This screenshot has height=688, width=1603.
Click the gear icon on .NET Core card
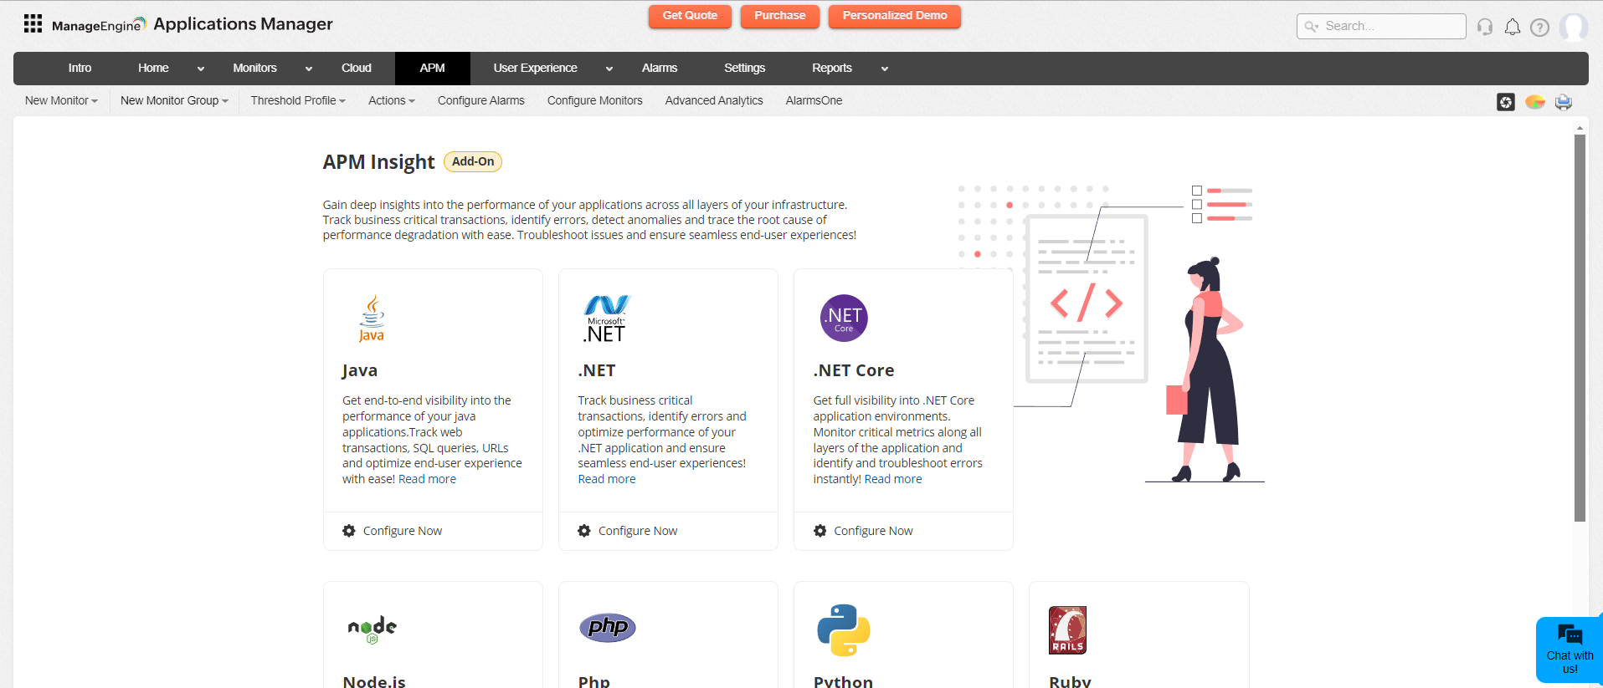pyautogui.click(x=820, y=531)
